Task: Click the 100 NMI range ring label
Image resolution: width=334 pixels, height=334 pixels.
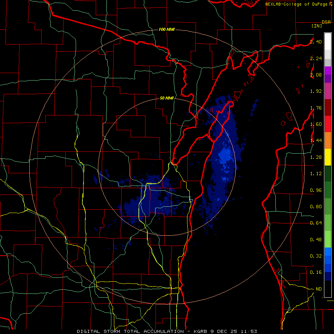Action: pyautogui.click(x=167, y=29)
